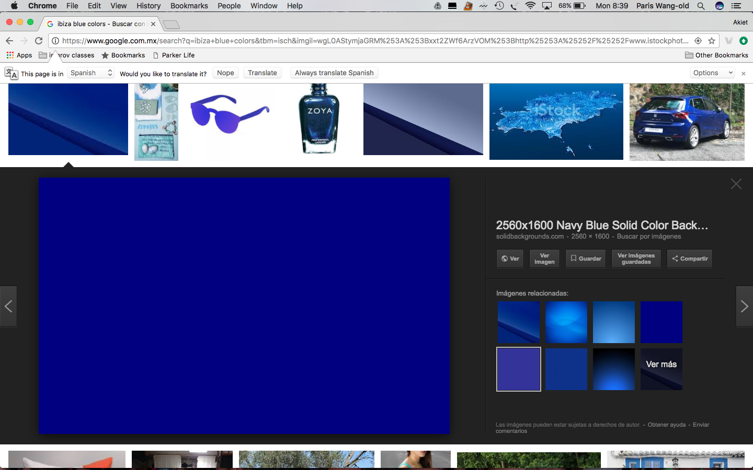
Task: Go to next image with right arrow
Action: click(744, 307)
